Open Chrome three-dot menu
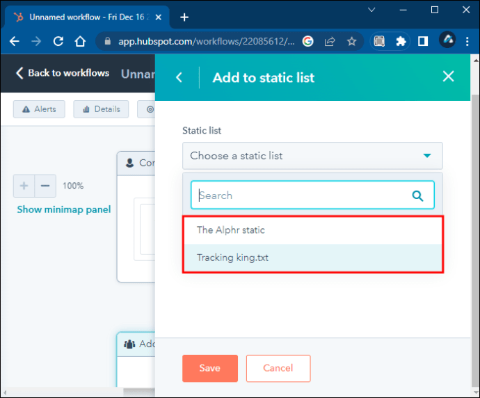Screen dimensions: 480x398 pos(467,41)
